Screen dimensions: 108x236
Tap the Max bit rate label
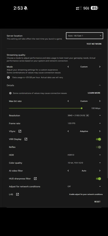[15, 101]
